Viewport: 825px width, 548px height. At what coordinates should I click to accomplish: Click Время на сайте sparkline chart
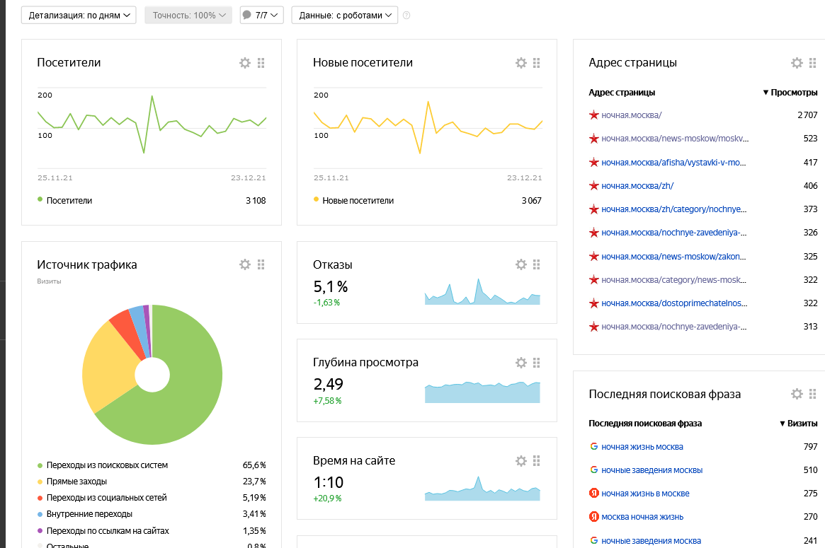(x=482, y=488)
